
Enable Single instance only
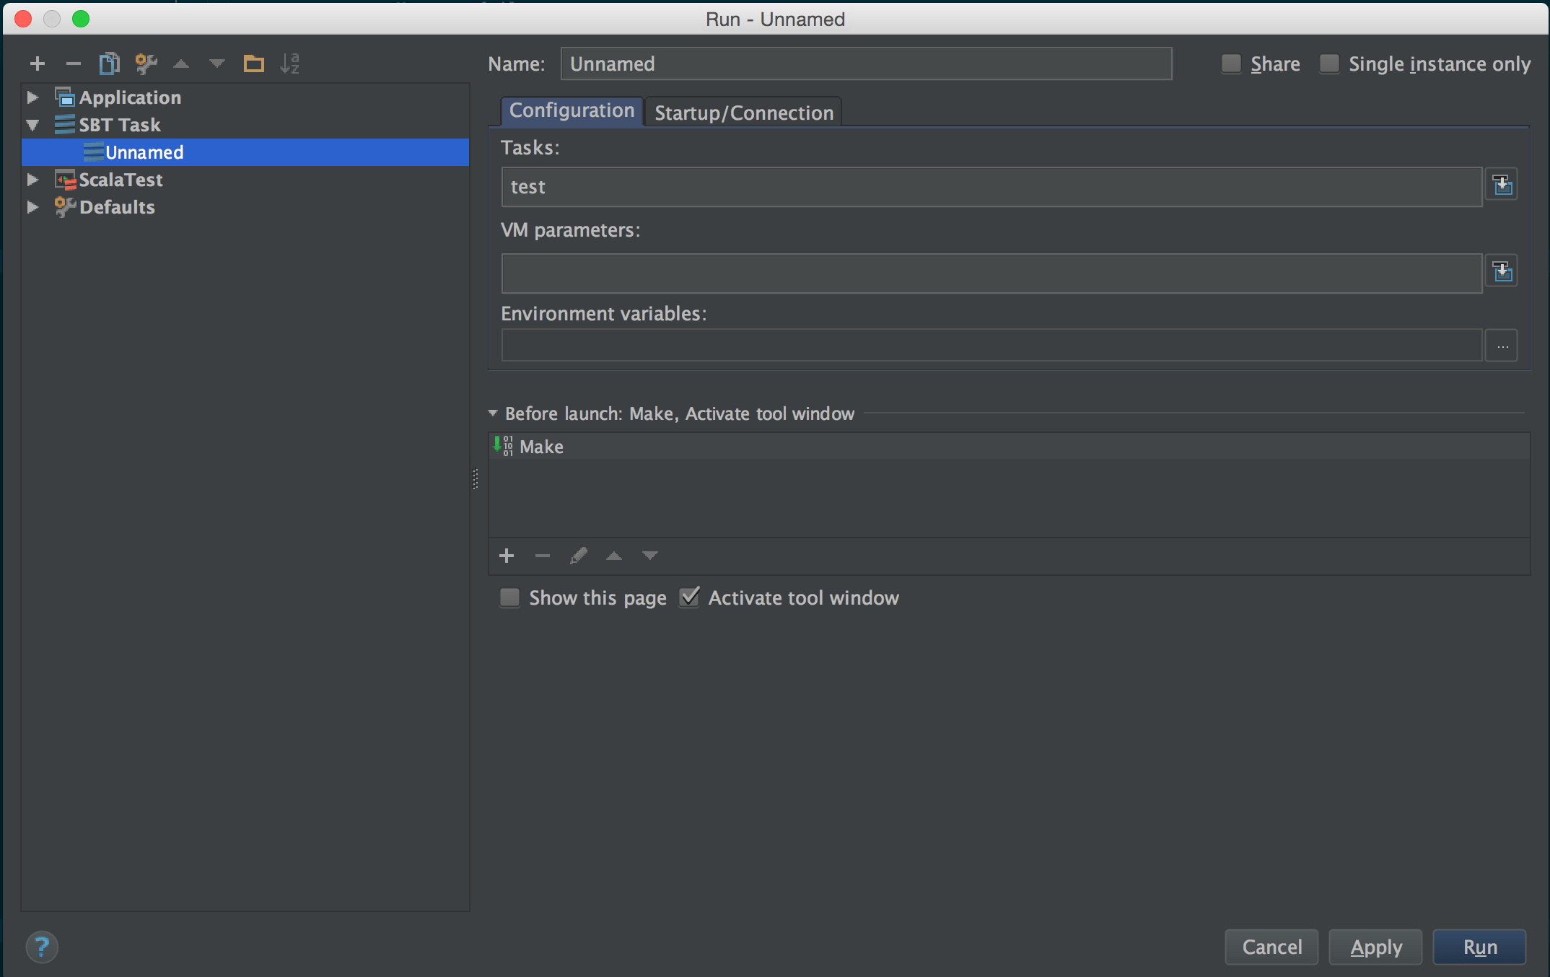[1329, 63]
